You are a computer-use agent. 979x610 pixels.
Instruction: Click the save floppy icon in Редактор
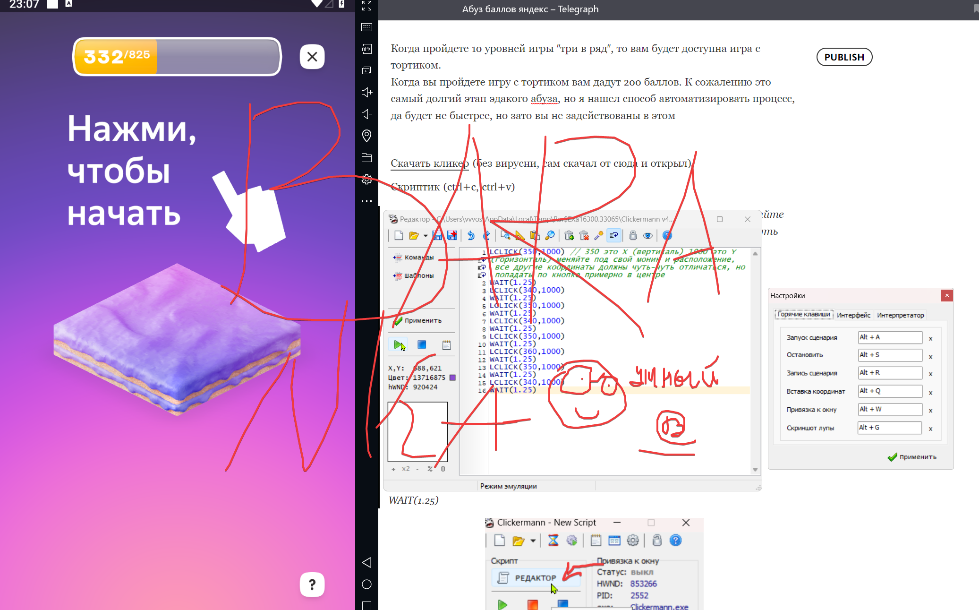[437, 235]
